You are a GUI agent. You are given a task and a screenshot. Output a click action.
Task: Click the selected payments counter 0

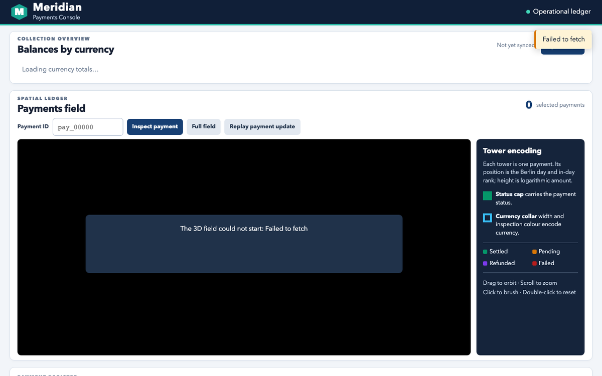tap(529, 105)
